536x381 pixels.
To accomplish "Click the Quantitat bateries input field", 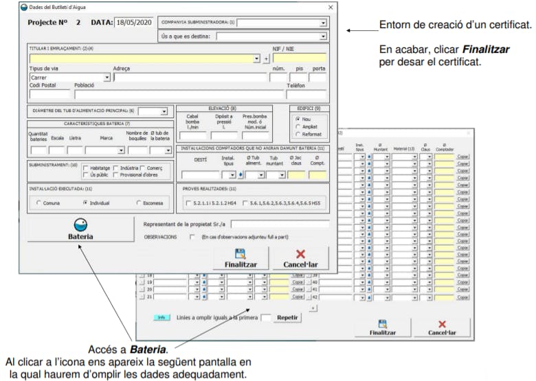I will point(38,150).
